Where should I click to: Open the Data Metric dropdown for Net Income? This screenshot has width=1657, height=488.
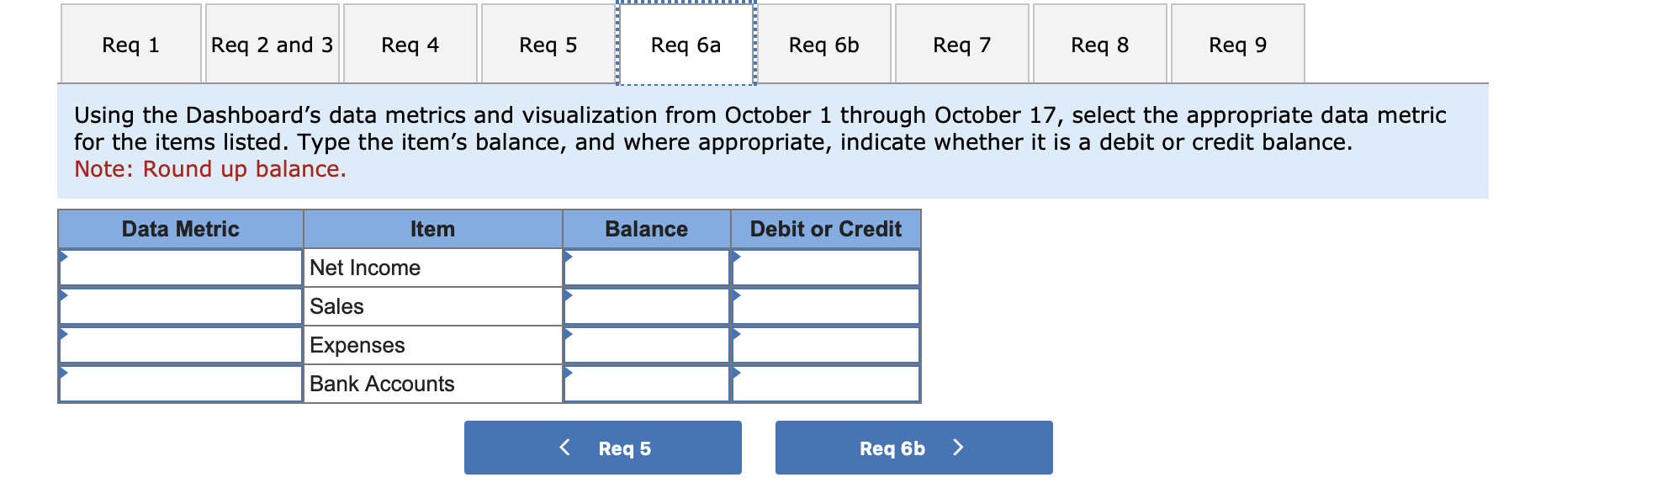point(179,268)
